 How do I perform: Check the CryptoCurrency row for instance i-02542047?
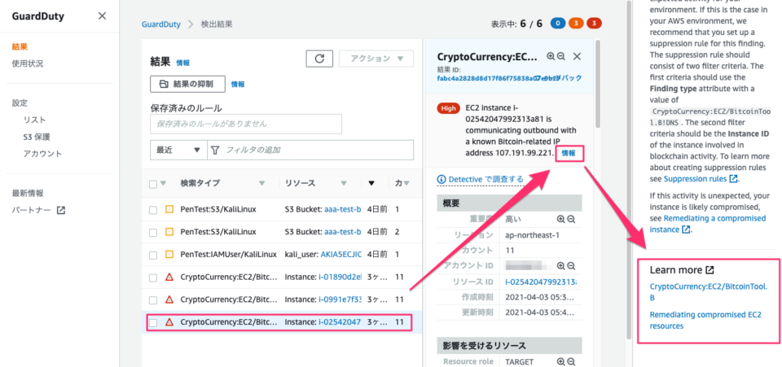pos(153,323)
